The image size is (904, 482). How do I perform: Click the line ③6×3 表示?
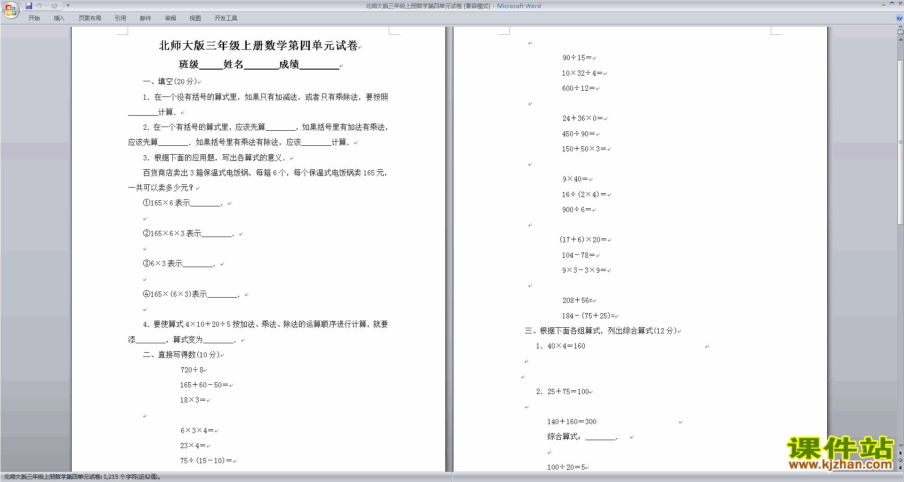coord(179,264)
